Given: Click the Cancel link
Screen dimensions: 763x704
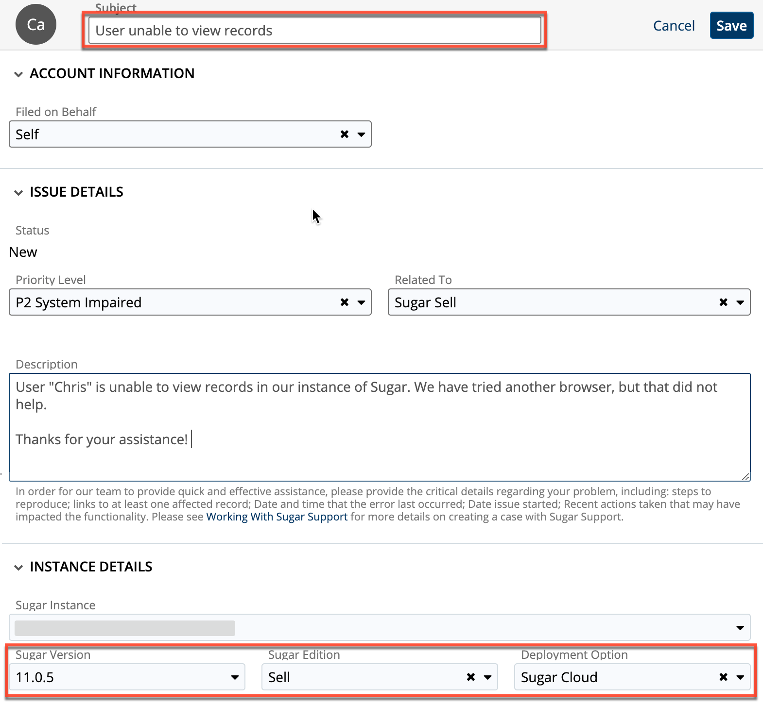Looking at the screenshot, I should [x=674, y=26].
